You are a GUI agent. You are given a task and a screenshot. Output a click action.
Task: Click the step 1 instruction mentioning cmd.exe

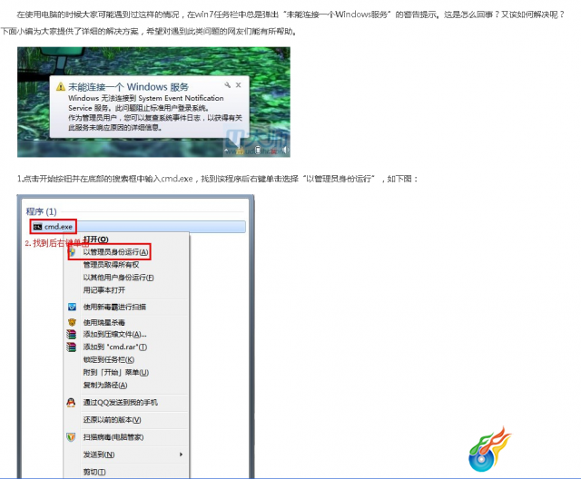click(218, 179)
